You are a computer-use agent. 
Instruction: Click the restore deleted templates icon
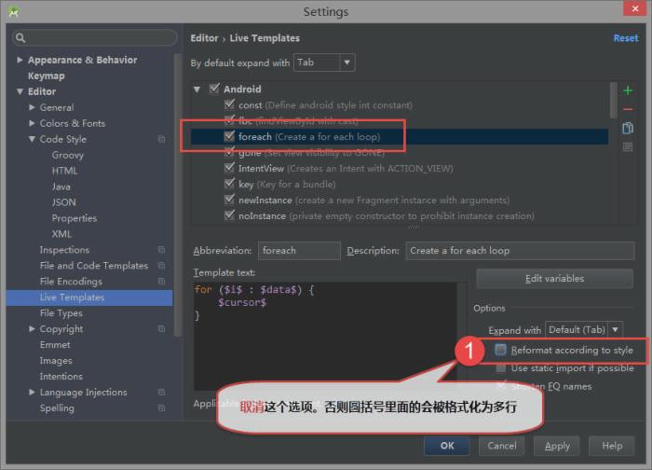[x=628, y=146]
